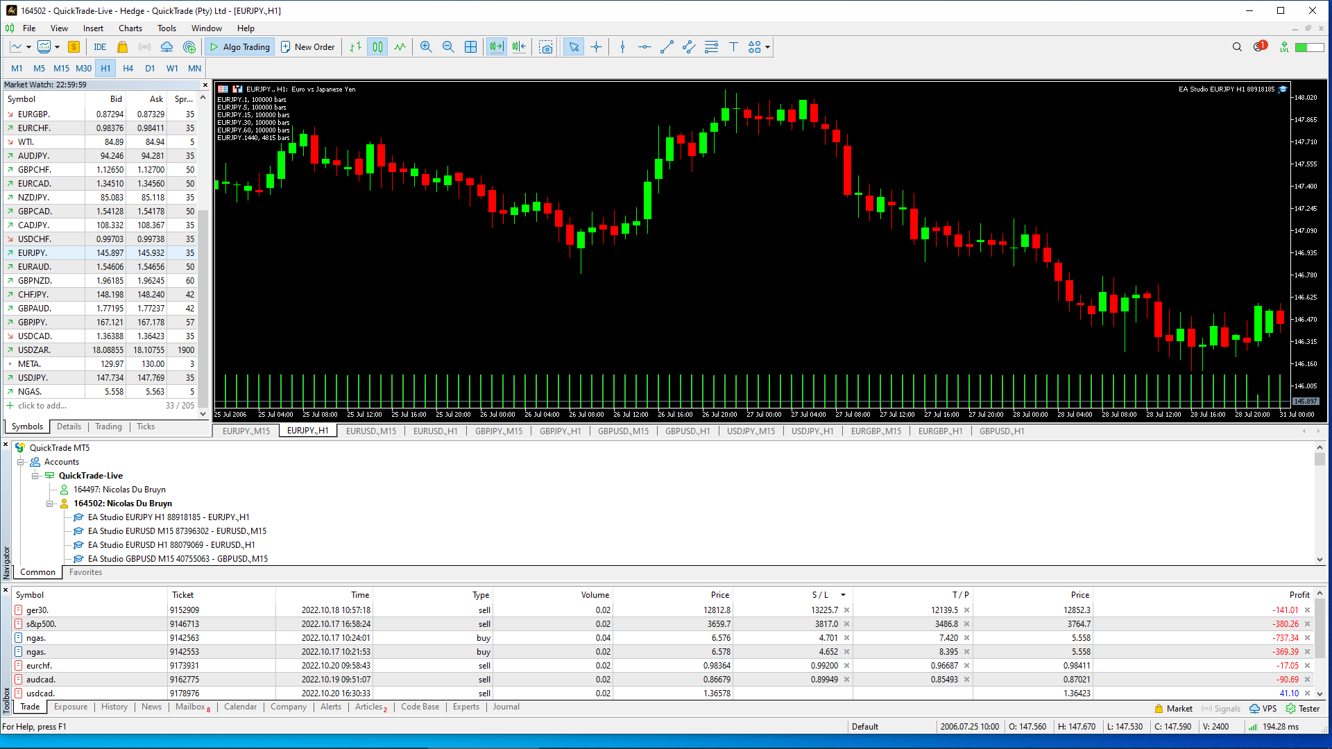Insert Fibonacci retracement tool
Screen dimensions: 1332x749
pos(711,47)
